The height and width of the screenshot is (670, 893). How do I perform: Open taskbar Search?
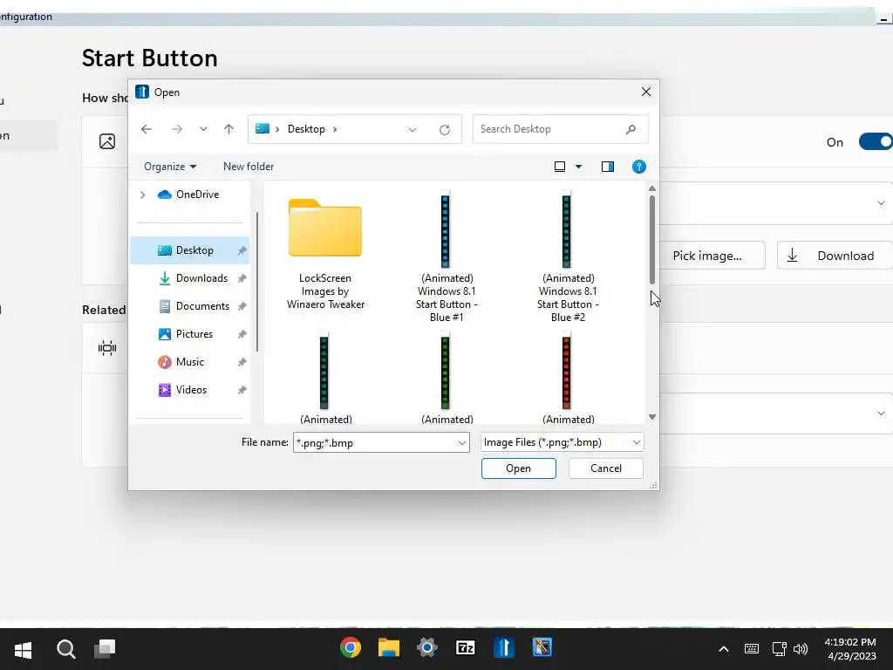tap(66, 649)
